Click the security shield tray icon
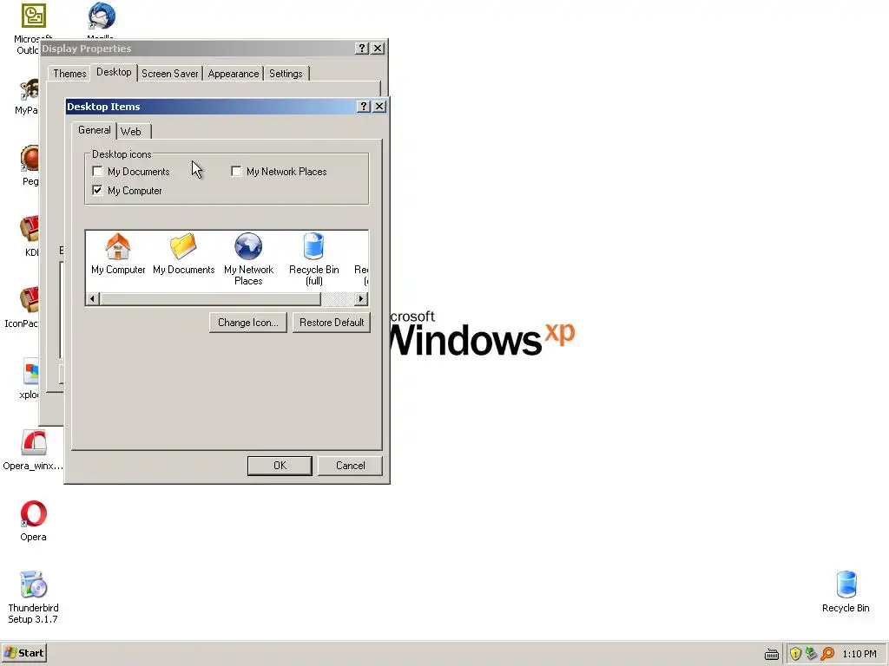The height and width of the screenshot is (666, 889). [795, 654]
